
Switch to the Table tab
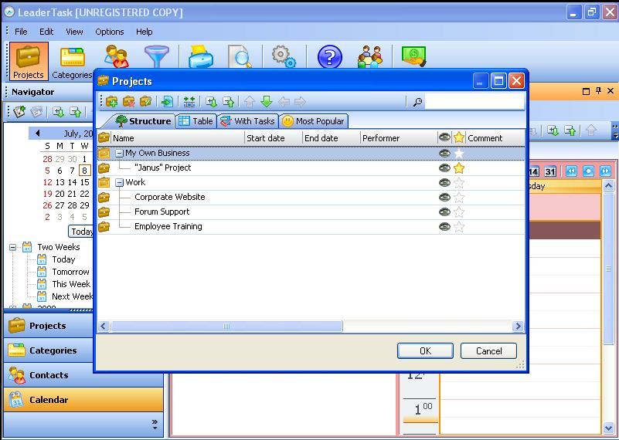click(x=196, y=121)
